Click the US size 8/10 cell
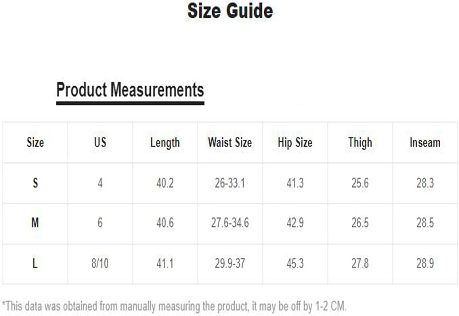This screenshot has width=459, height=316. point(100,263)
